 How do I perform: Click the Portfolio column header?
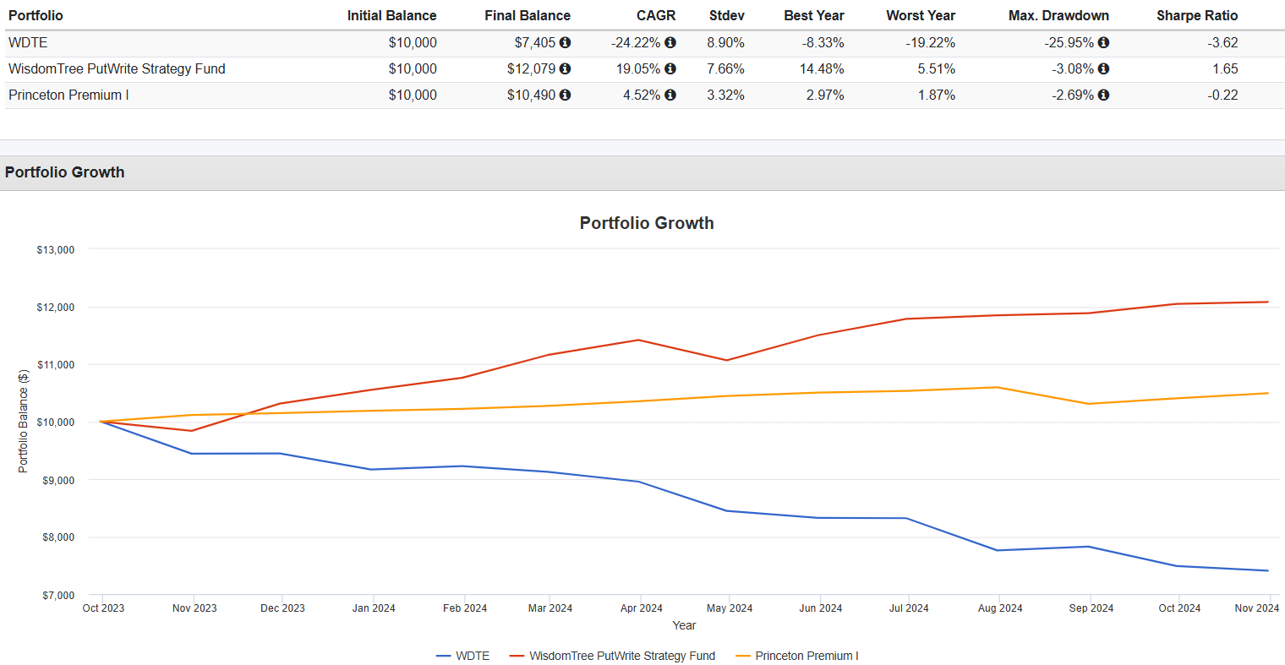click(x=36, y=15)
